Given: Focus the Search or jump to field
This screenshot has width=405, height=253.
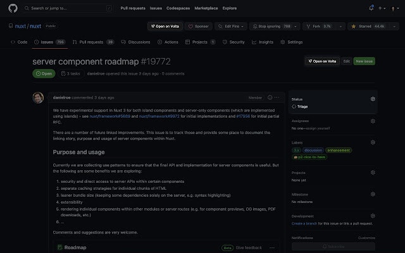Looking at the screenshot, I should pos(68,8).
